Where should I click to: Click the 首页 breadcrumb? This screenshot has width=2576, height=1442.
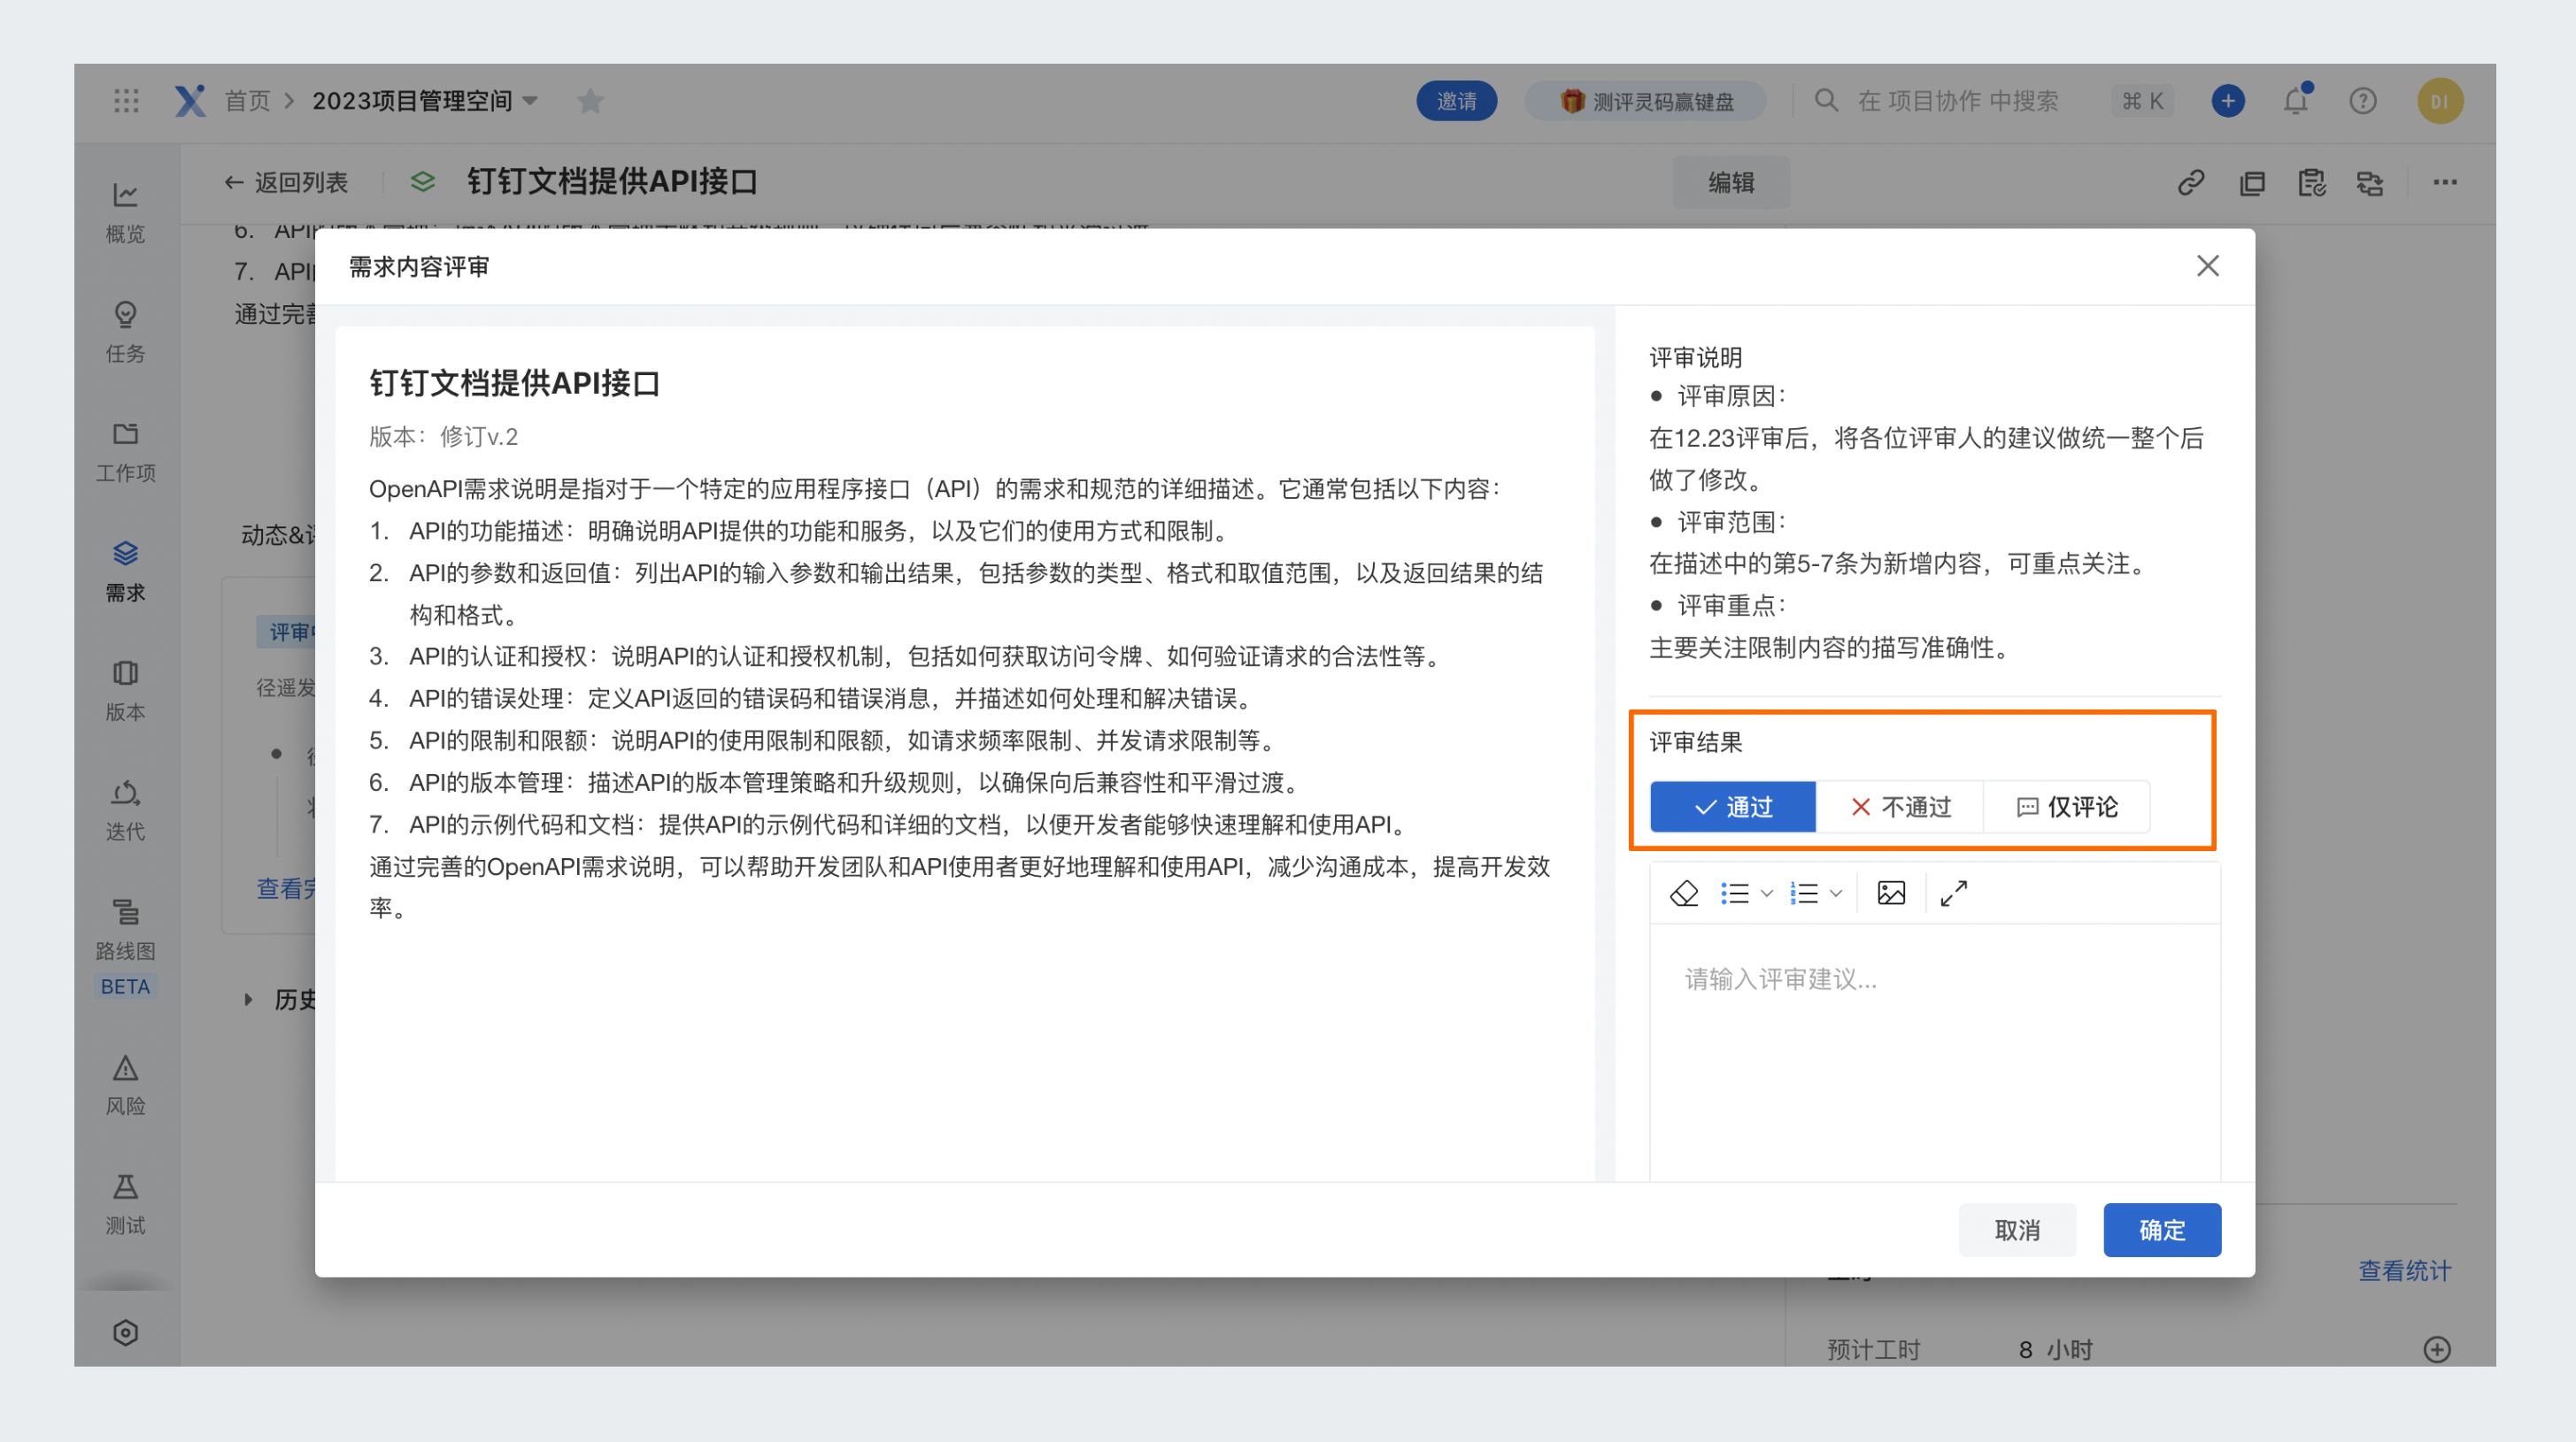pos(247,101)
